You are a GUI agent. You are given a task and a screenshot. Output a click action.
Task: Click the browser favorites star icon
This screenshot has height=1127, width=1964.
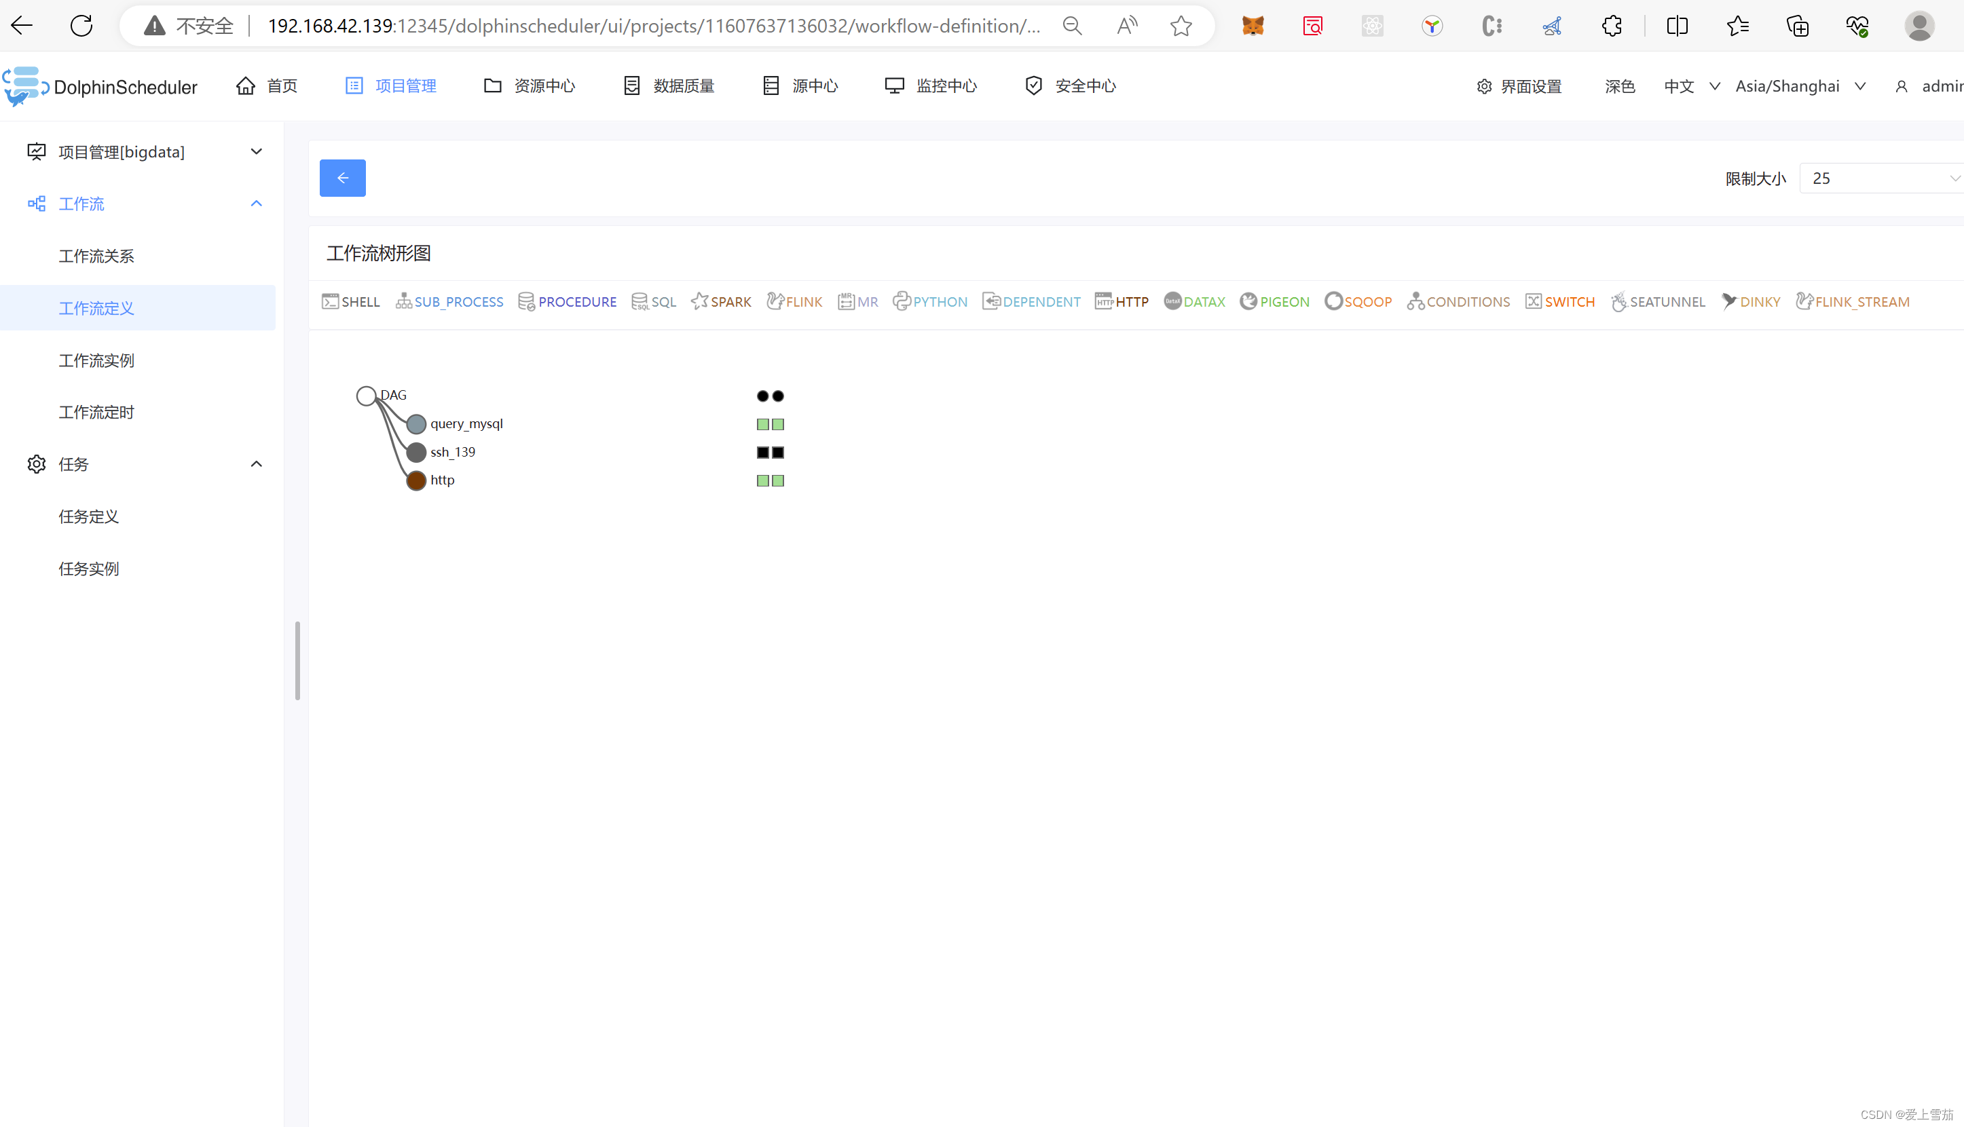tap(1181, 26)
